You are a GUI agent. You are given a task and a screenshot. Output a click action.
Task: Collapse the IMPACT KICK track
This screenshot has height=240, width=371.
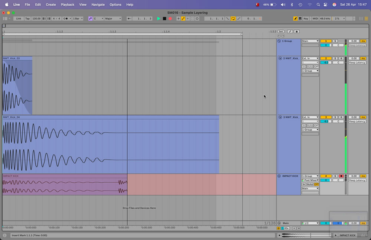coord(279,176)
